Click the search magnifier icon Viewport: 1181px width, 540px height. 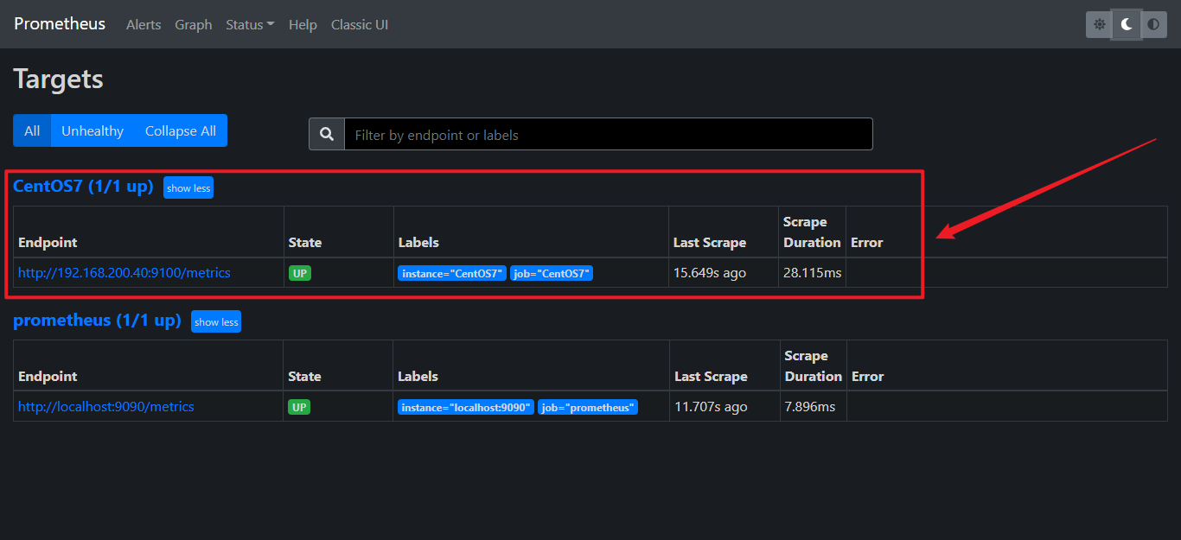pyautogui.click(x=327, y=134)
